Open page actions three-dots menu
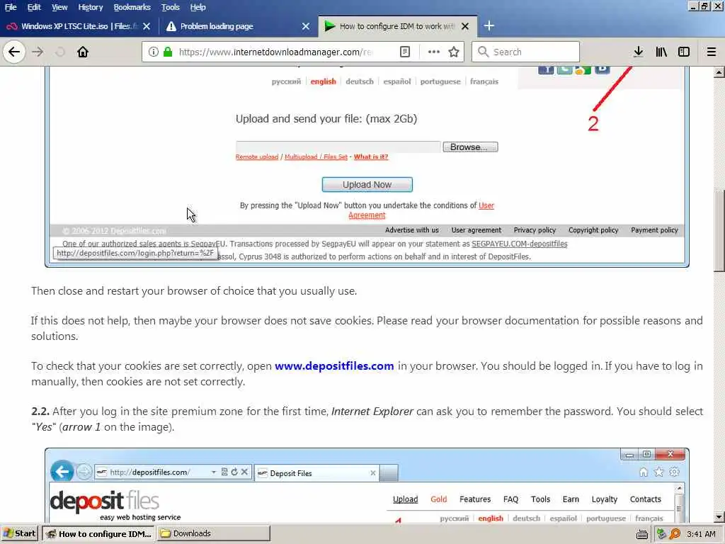 434,52
